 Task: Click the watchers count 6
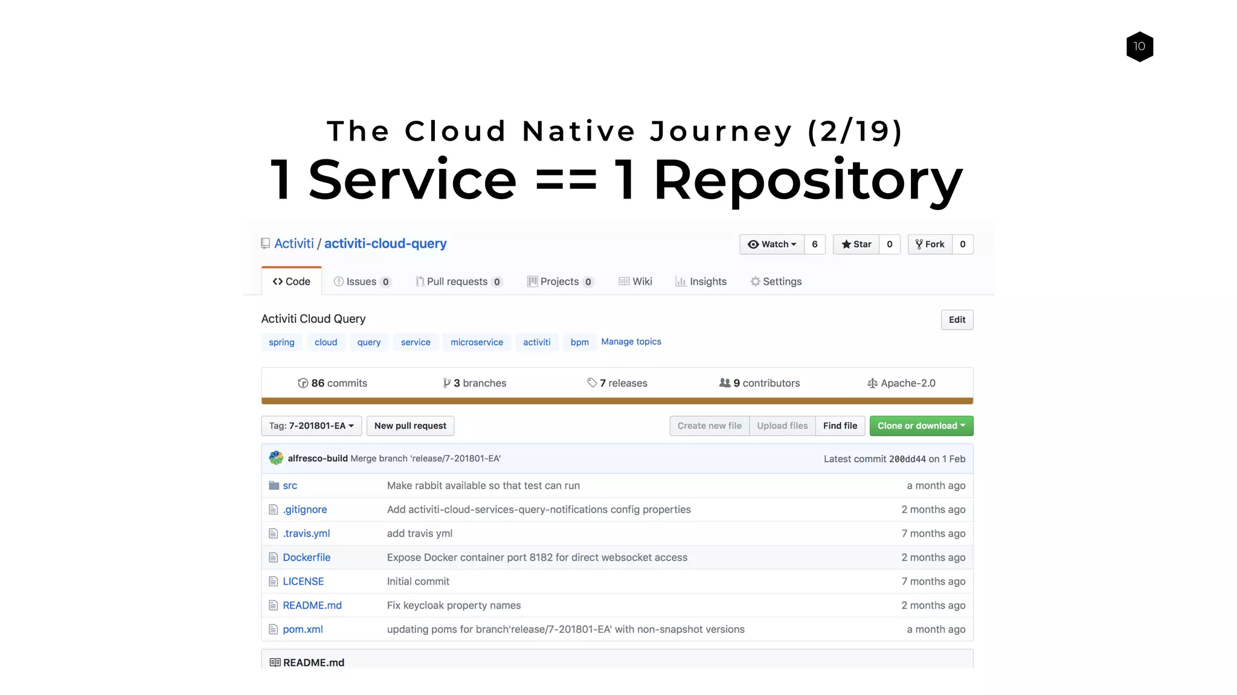coord(815,244)
